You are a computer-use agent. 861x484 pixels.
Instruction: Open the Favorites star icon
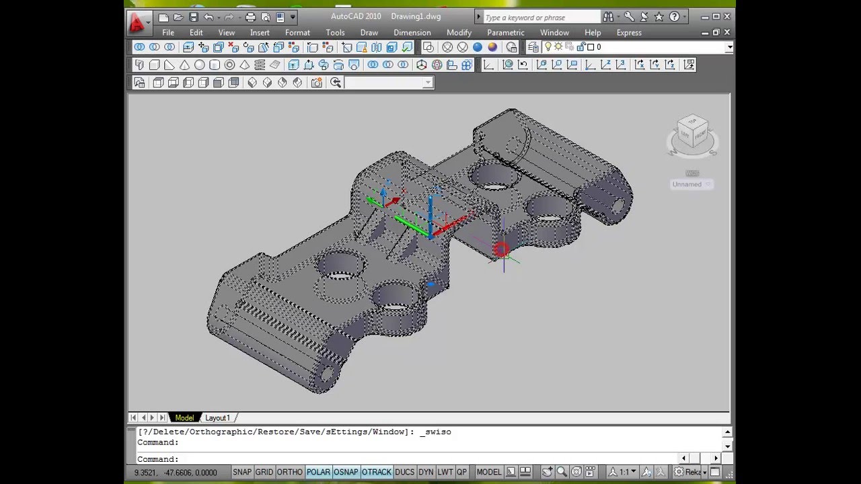659,17
